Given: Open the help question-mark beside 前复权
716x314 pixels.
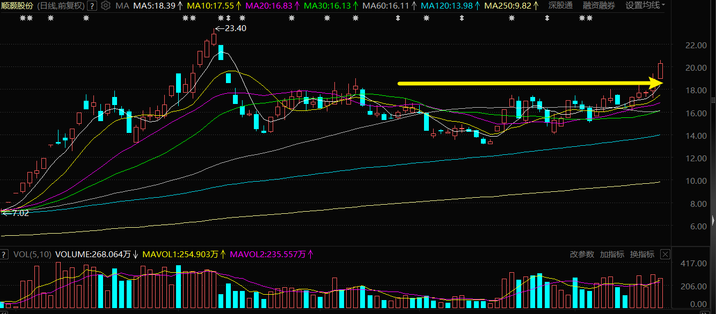Looking at the screenshot, I should [x=92, y=6].
